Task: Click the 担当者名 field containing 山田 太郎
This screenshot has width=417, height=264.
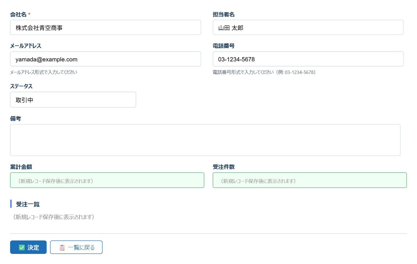Action: point(308,27)
